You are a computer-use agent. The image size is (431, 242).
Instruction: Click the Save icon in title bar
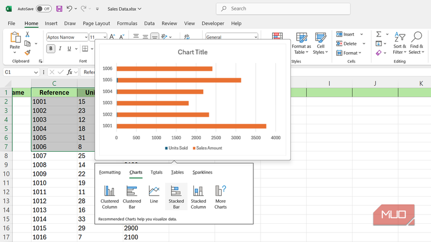coord(59,9)
